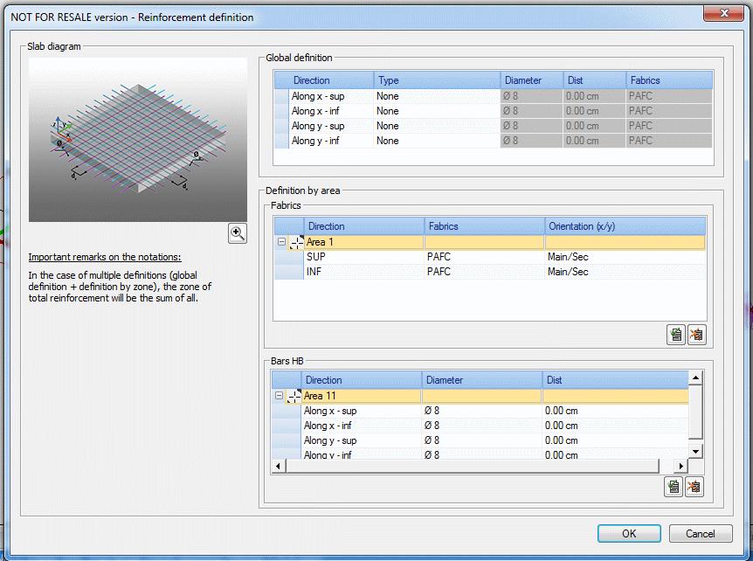
Task: Click Fabrics header in Definition by area
Action: coord(485,226)
